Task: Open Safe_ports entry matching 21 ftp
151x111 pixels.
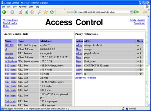Action: [10, 78]
